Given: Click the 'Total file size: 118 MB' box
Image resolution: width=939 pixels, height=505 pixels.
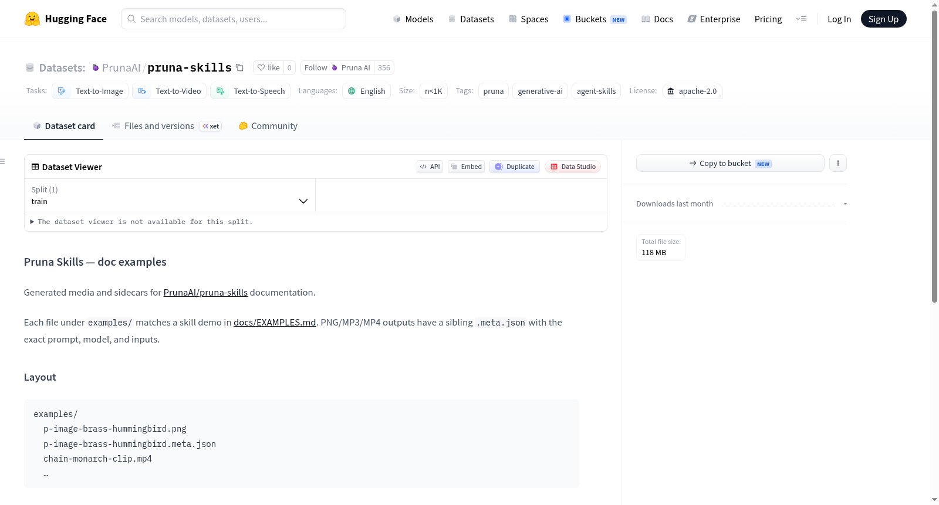Looking at the screenshot, I should click(661, 248).
